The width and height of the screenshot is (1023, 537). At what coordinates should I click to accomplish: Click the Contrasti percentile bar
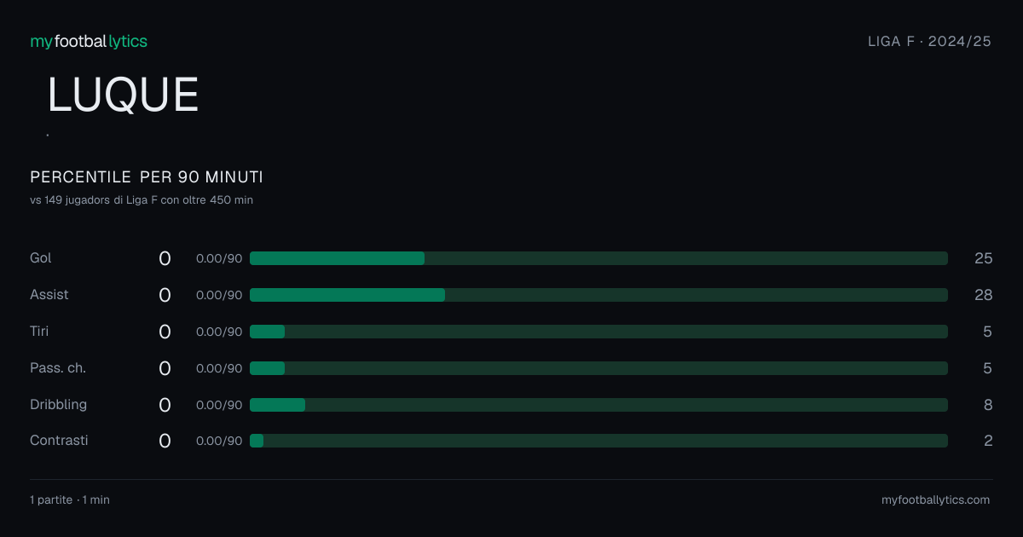tap(598, 441)
